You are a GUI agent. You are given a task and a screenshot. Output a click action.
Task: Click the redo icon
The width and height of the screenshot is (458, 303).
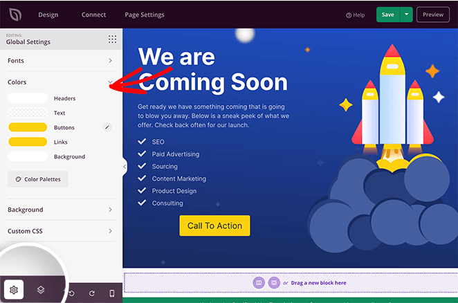point(92,293)
